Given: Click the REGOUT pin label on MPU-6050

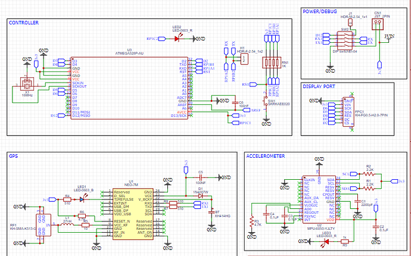Looking at the screenshot, I should click(312, 213).
